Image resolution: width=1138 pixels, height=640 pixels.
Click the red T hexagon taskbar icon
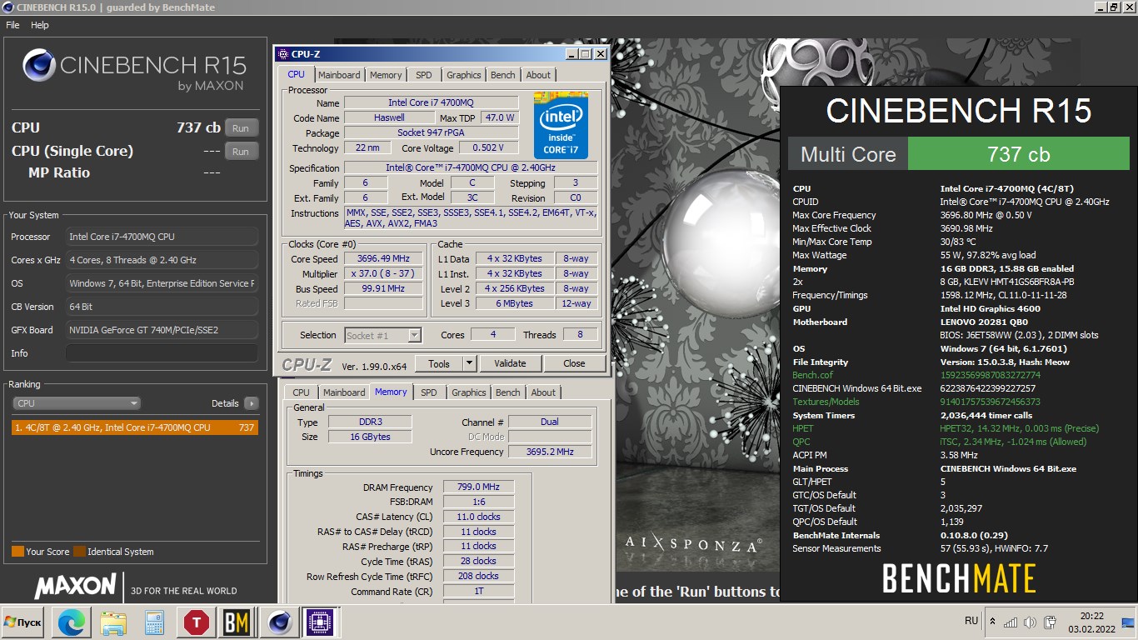tap(197, 622)
